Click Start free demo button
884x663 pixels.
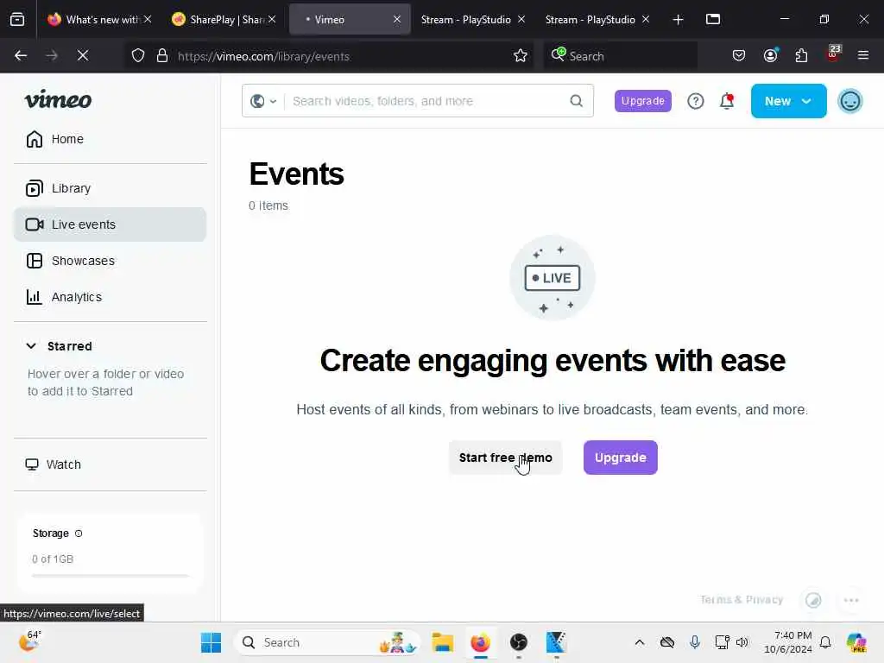coord(506,458)
